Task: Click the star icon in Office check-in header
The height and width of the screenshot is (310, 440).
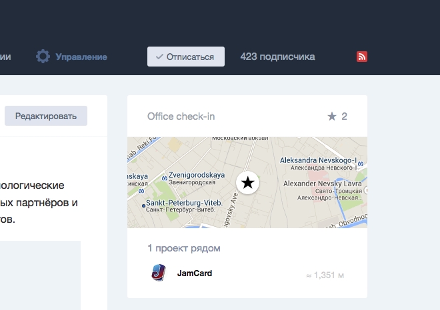Action: (332, 116)
